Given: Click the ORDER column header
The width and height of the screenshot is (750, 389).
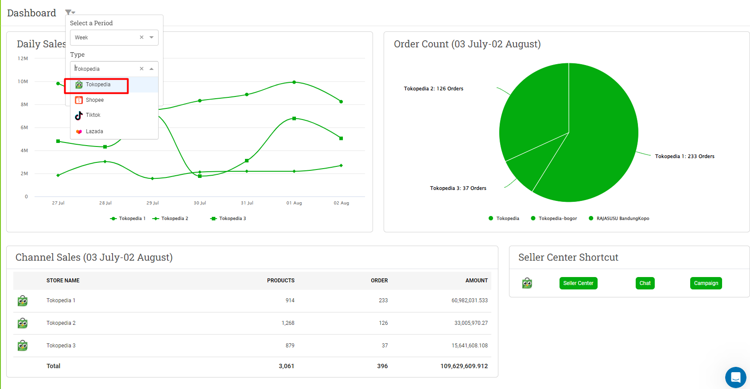Looking at the screenshot, I should click(x=379, y=281).
